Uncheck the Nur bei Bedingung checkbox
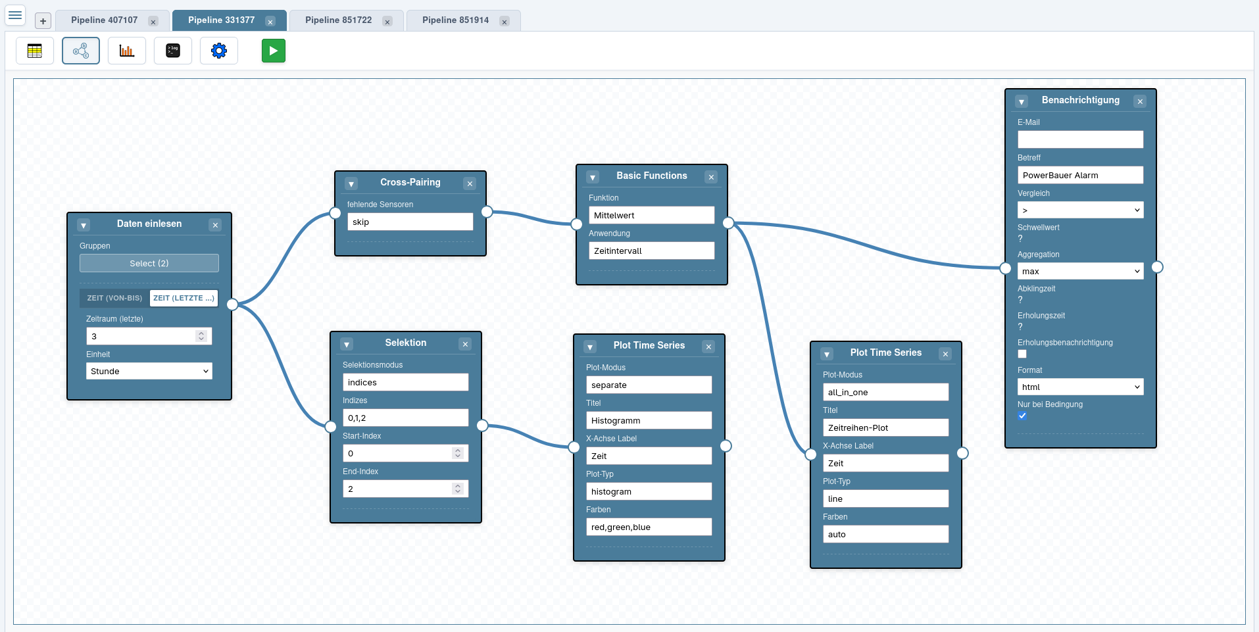Image resolution: width=1259 pixels, height=632 pixels. 1022,416
